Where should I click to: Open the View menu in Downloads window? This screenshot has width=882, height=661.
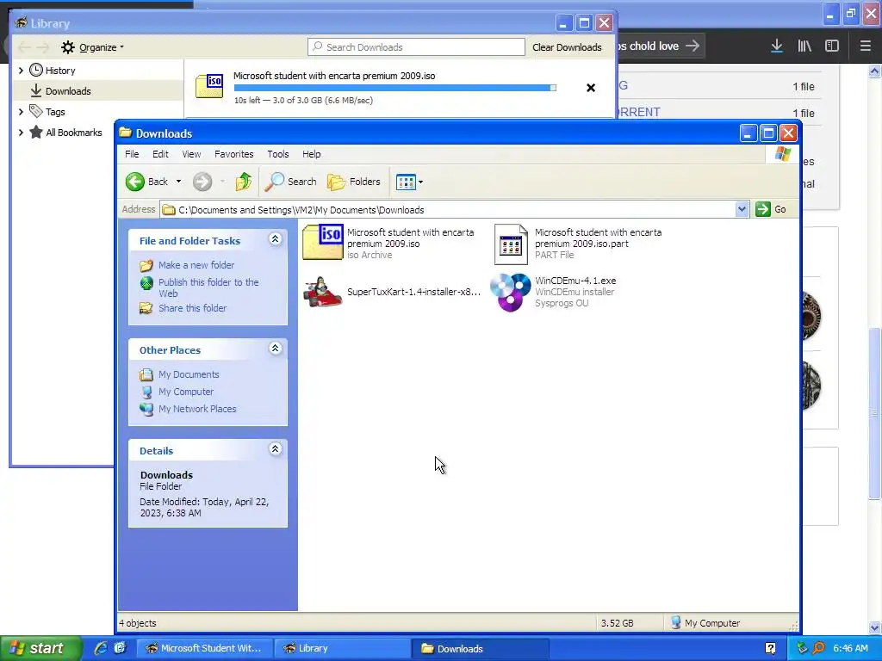point(191,154)
